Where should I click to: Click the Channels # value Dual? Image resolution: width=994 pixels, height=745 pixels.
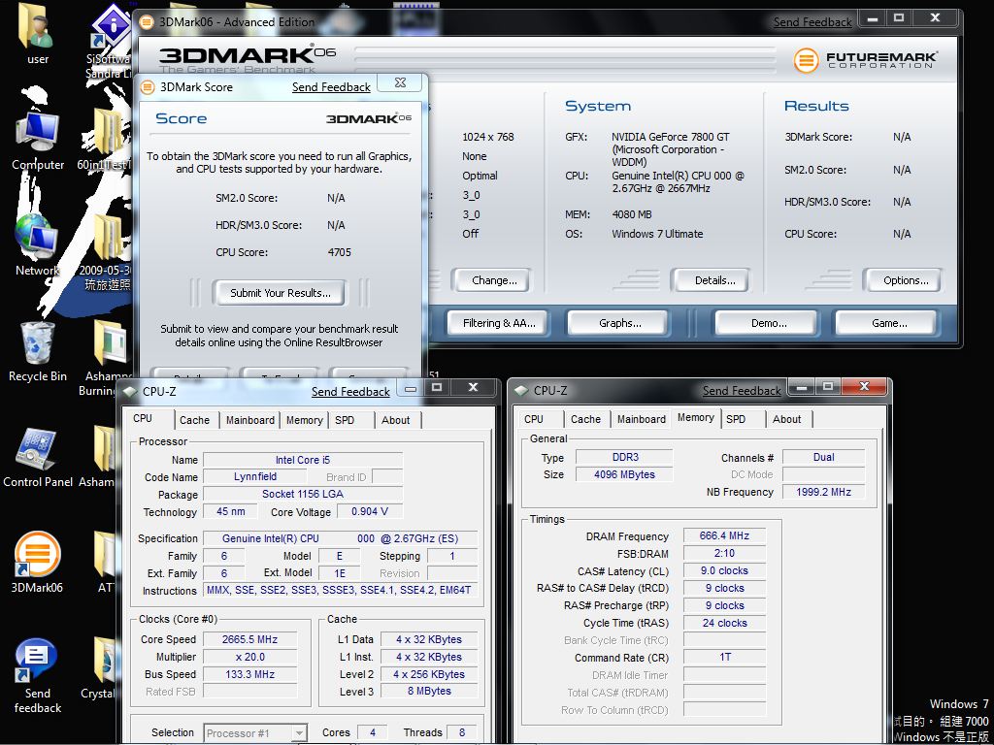(x=823, y=458)
